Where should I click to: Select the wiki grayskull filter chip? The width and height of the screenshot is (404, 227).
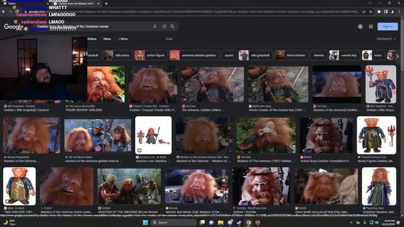coord(255,55)
